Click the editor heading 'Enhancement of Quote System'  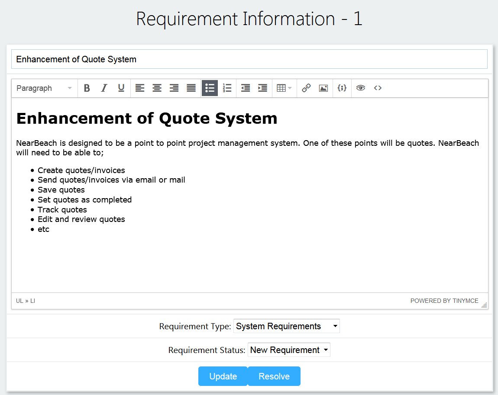coord(147,119)
